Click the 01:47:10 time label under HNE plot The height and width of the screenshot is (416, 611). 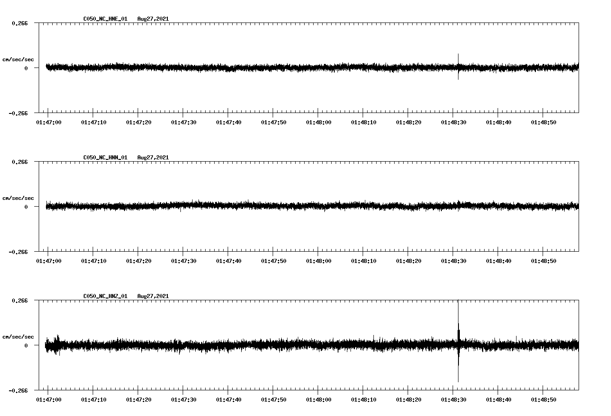click(94, 122)
